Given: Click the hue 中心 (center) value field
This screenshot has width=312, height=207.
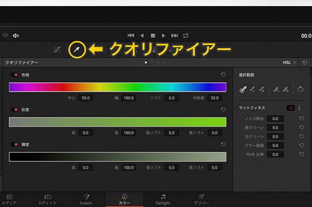Looking at the screenshot, I should (x=84, y=98).
